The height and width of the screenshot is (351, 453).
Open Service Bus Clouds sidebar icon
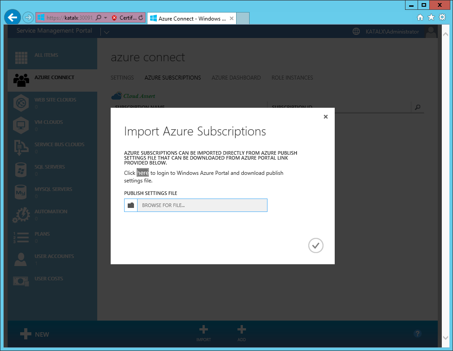tap(21, 148)
